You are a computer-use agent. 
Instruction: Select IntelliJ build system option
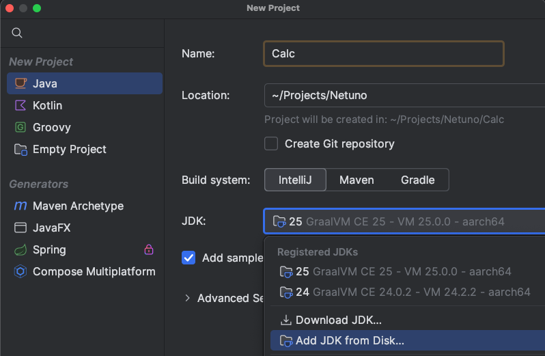[x=295, y=180]
